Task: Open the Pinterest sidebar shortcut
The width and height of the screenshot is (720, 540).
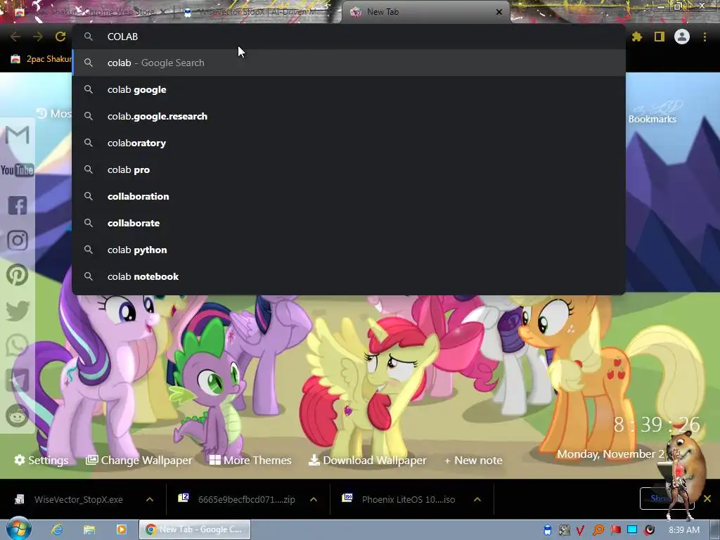Action: point(18,275)
